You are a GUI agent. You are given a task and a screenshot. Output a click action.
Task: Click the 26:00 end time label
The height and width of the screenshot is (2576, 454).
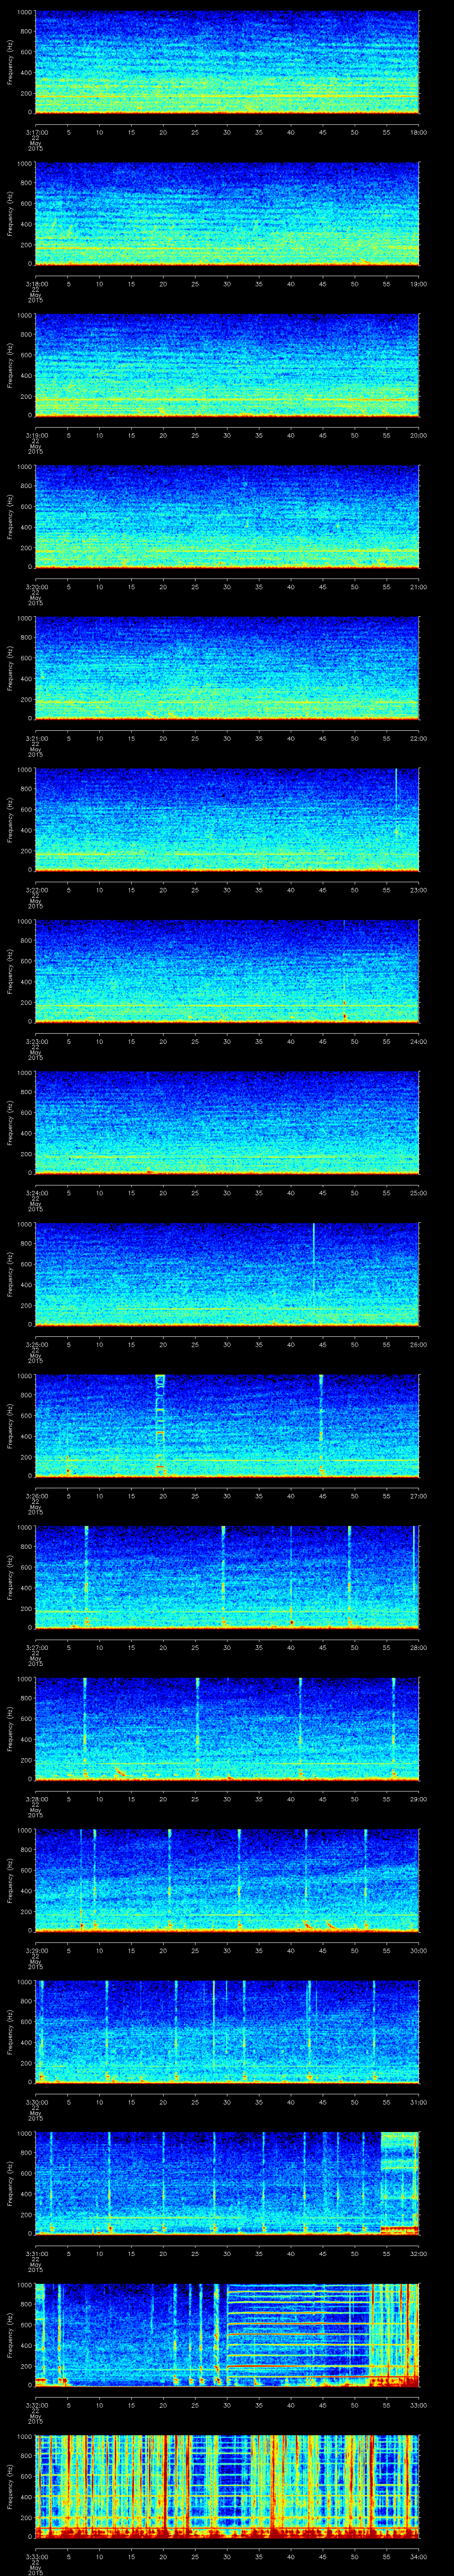pyautogui.click(x=418, y=1344)
